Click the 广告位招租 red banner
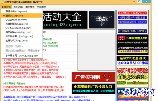 93,77
